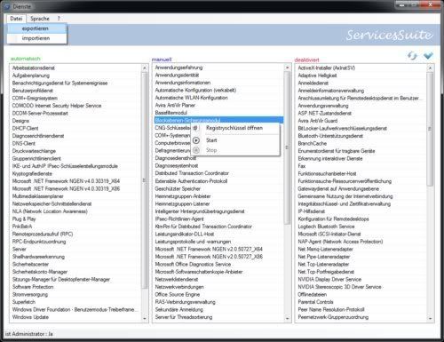Choose importieren from Datei menu
Screen dimensions: 444x342
[x=36, y=38]
